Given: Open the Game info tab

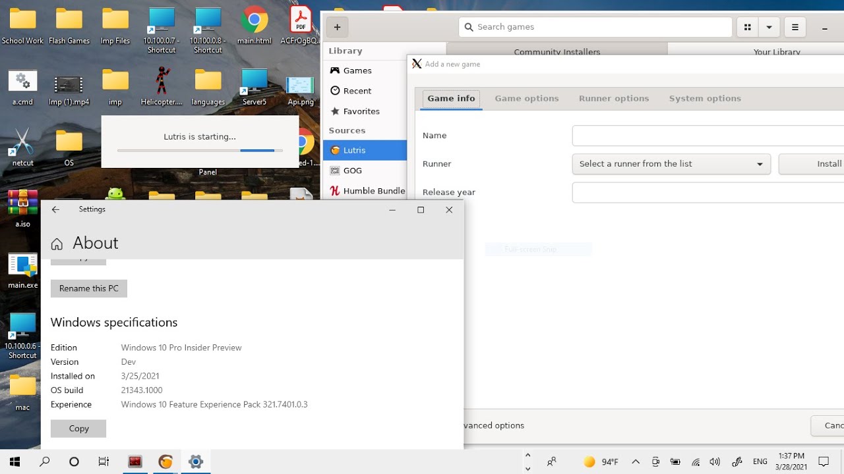Looking at the screenshot, I should tap(451, 99).
